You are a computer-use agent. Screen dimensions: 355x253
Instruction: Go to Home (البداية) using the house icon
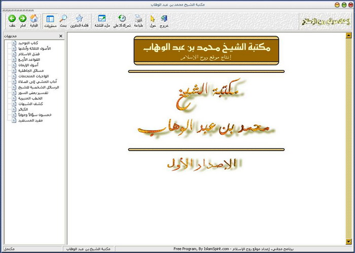34,19
